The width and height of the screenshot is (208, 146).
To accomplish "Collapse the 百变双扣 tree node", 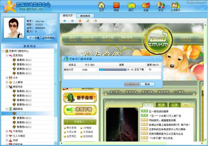I will coord(7,56).
